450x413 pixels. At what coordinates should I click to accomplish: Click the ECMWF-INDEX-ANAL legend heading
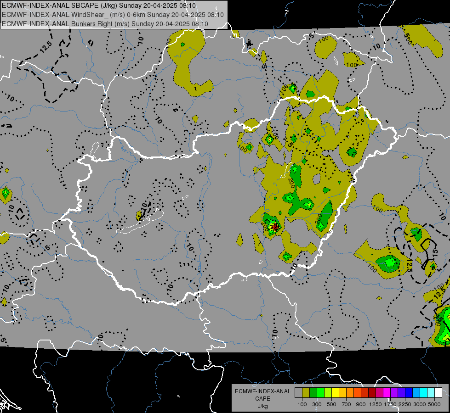coord(262,391)
